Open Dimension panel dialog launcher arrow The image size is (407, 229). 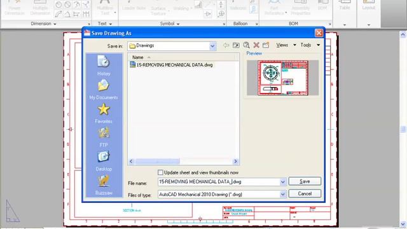point(89,24)
